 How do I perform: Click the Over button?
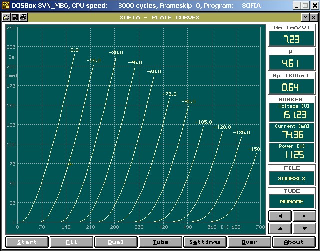pyautogui.click(x=249, y=242)
